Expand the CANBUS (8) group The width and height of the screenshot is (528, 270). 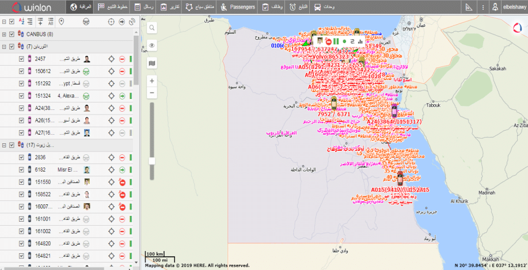click(x=4, y=34)
